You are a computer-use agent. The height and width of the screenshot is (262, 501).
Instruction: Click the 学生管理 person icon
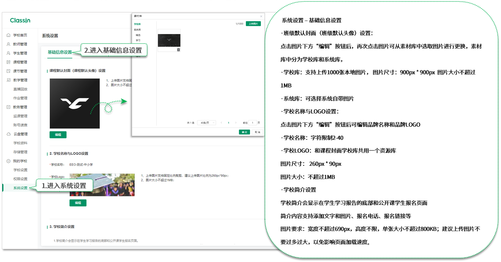tap(8, 53)
